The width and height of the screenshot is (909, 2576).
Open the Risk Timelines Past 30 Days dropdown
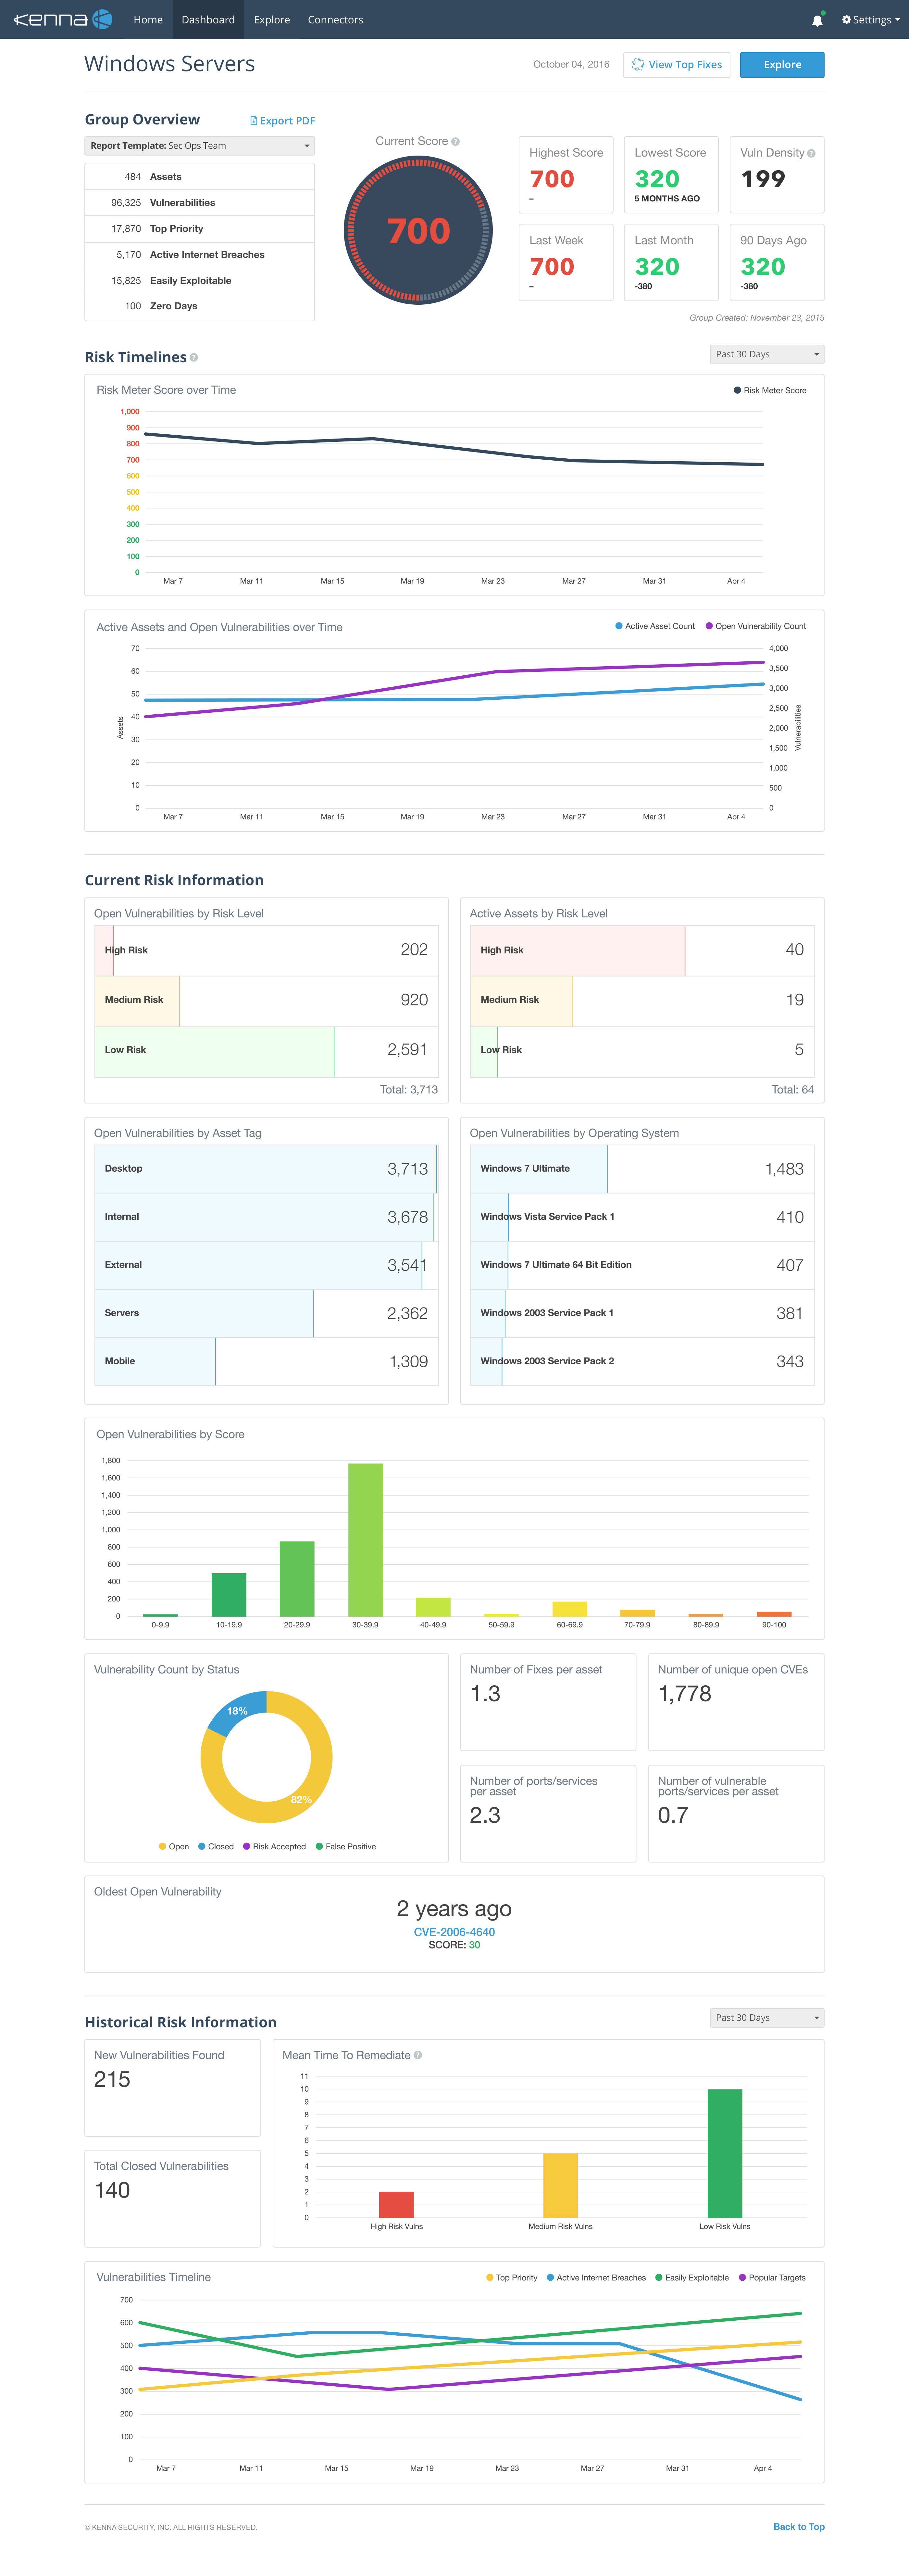[767, 354]
